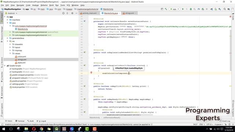Open Chrome from the Windows taskbar
Viewport: 235px width, 132px height.
(x=41, y=129)
